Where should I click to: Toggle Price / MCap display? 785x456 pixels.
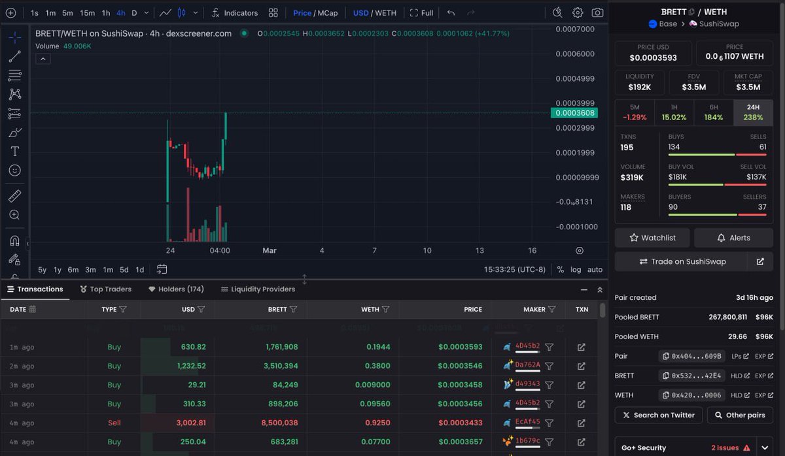point(315,12)
